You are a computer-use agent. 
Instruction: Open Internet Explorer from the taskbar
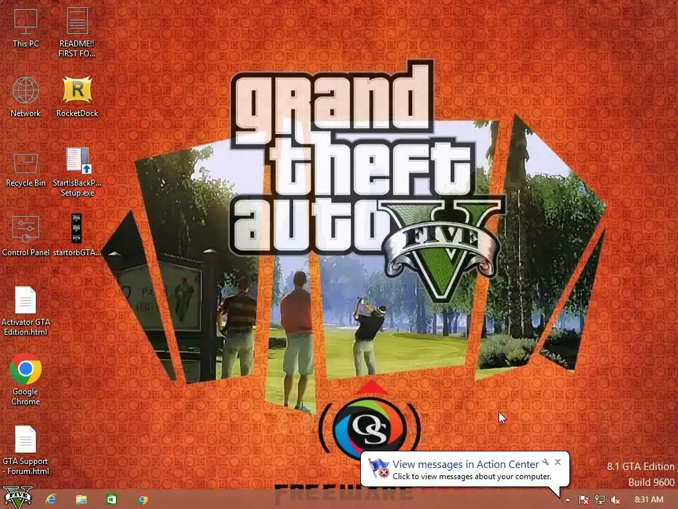pyautogui.click(x=51, y=500)
